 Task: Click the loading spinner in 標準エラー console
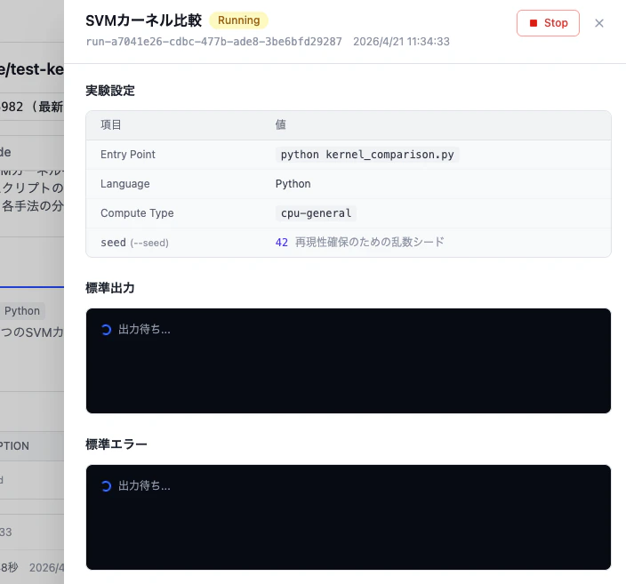point(106,486)
